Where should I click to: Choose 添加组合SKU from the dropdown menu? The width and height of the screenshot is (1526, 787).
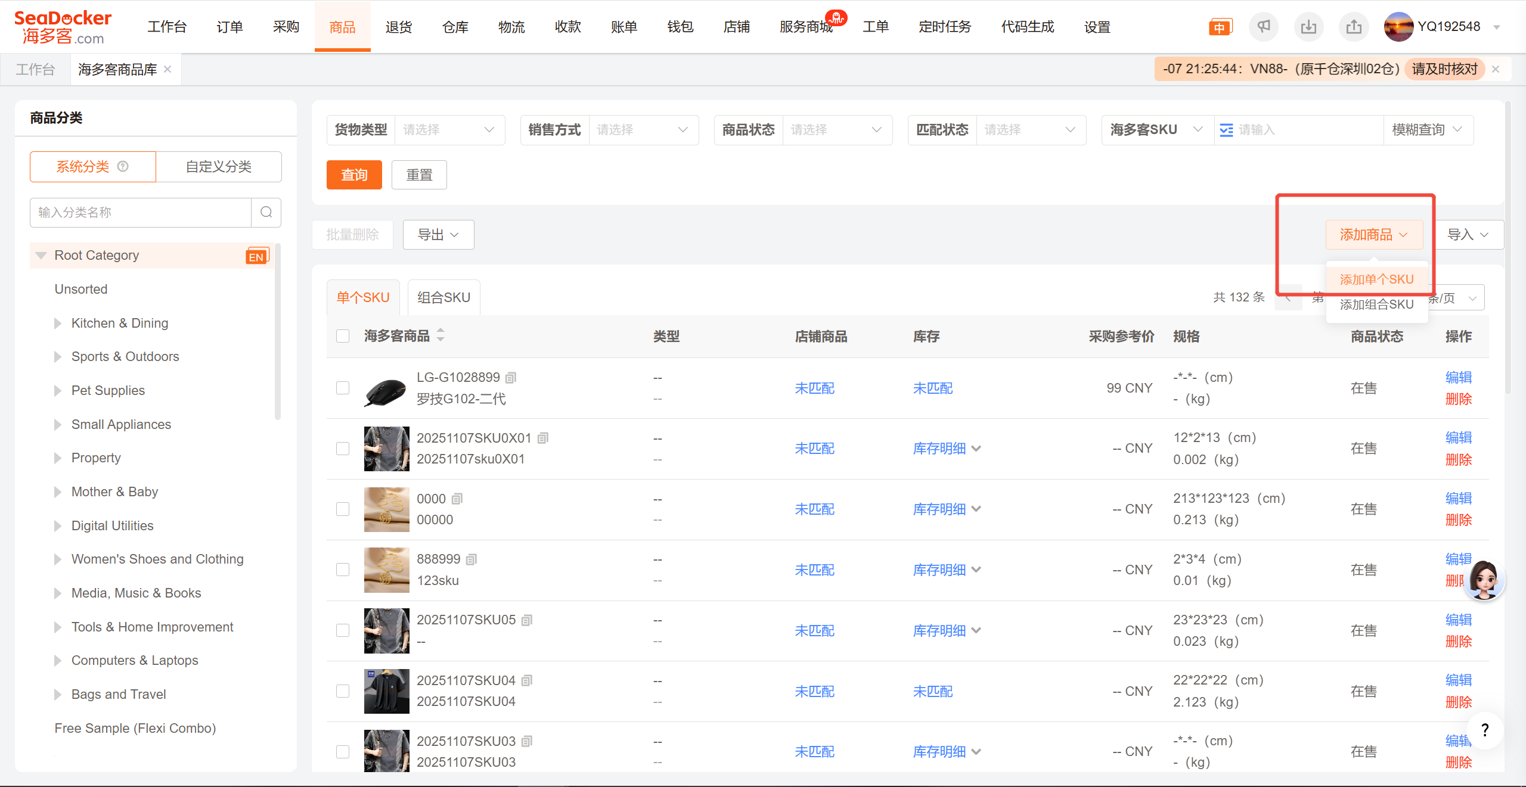[1376, 304]
